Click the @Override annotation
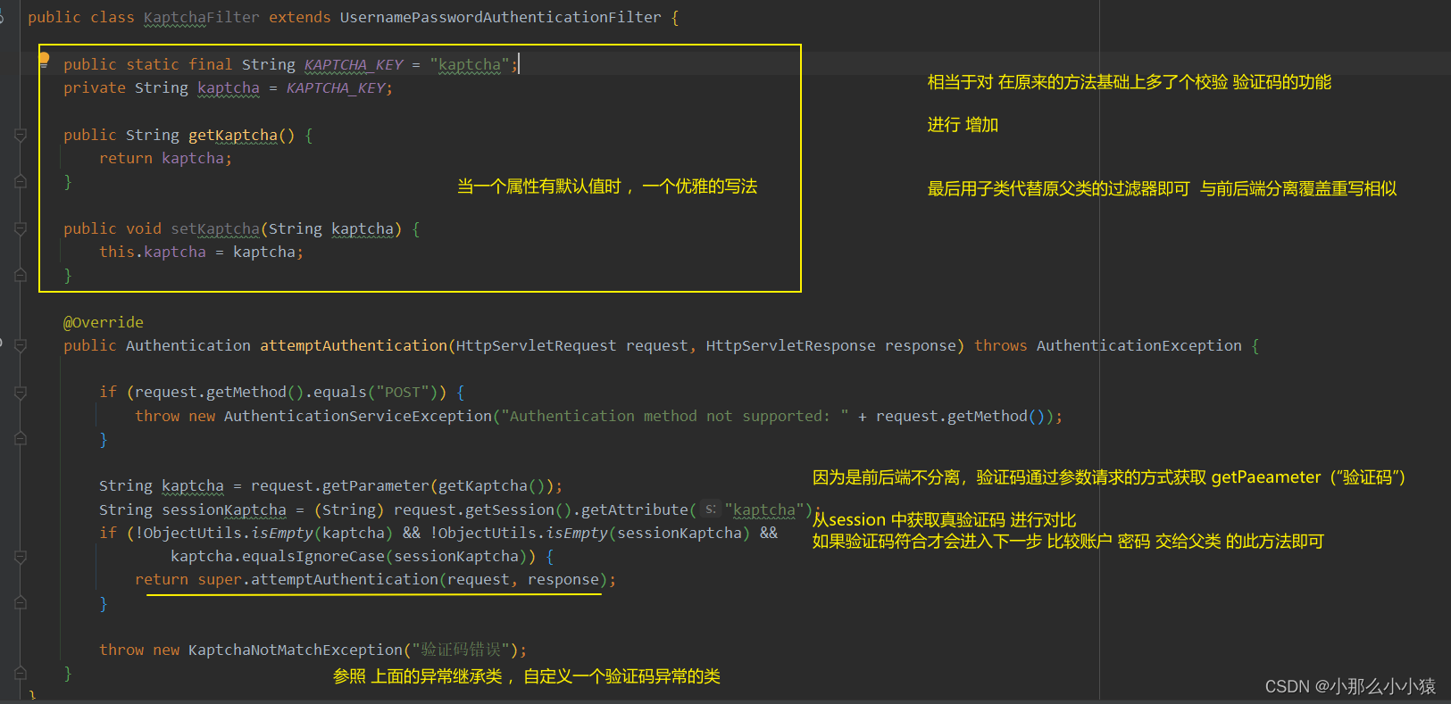 point(104,322)
